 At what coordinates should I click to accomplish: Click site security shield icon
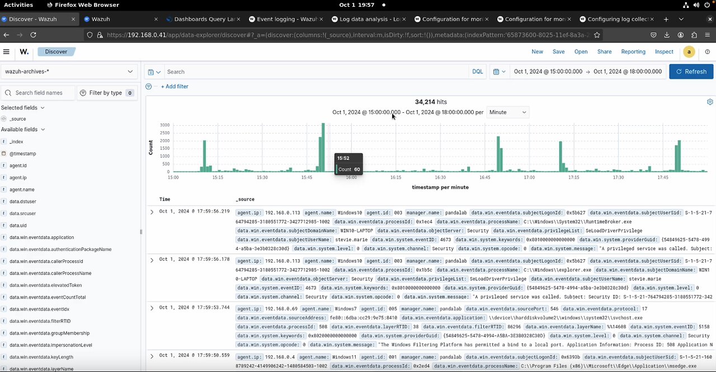pos(89,35)
